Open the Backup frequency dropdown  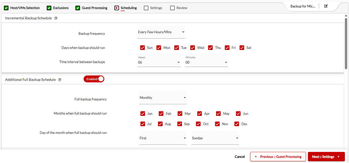coord(161,32)
